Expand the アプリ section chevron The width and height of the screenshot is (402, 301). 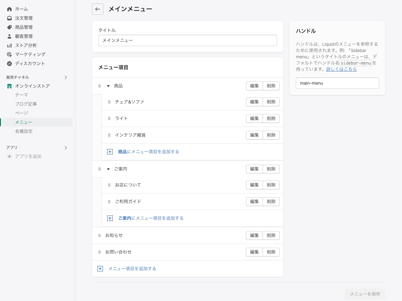[x=66, y=148]
